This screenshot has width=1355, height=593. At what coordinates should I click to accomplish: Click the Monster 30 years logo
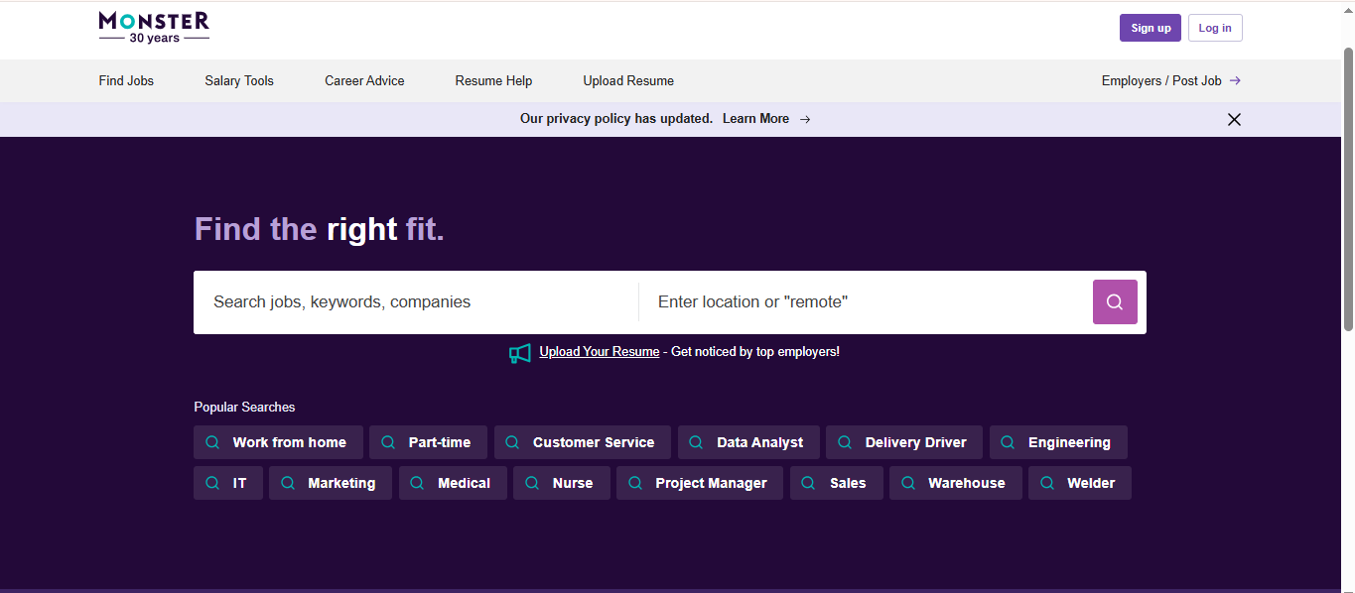(154, 28)
